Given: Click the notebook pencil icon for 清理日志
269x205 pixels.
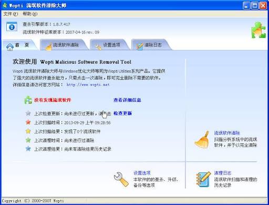Looking at the screenshot, I should pyautogui.click(x=203, y=179).
